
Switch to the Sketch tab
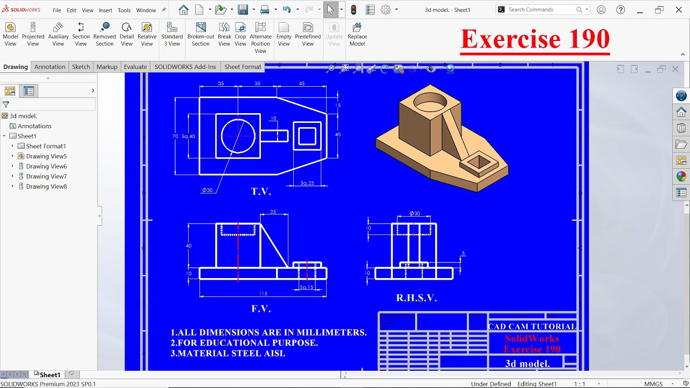pos(81,67)
